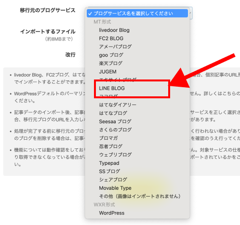
Task: Select the checked option "ブログサービス名を選択してください"
Action: (x=137, y=13)
